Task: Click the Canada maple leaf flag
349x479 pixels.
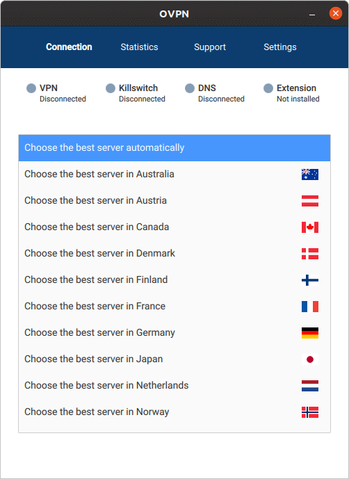Action: click(310, 227)
